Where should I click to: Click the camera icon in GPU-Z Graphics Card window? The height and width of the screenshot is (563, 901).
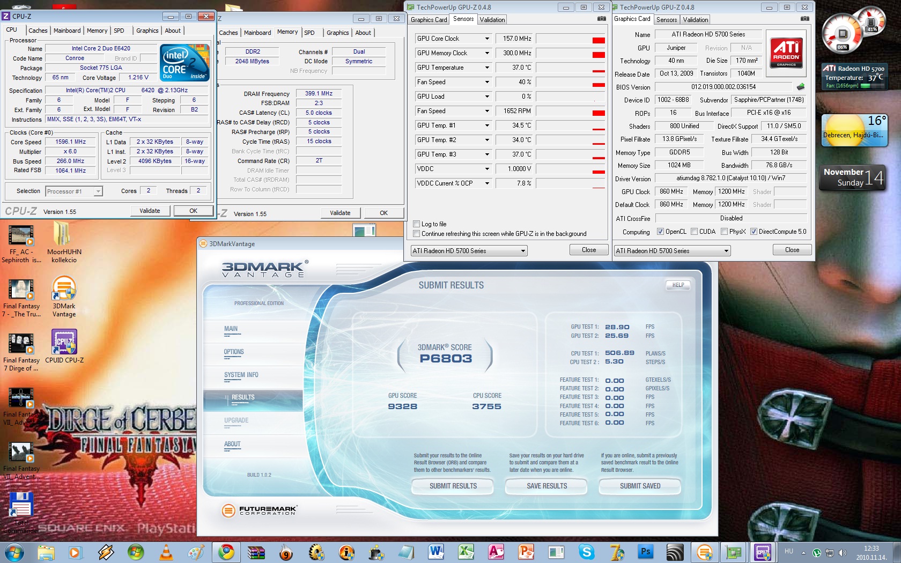pos(805,19)
